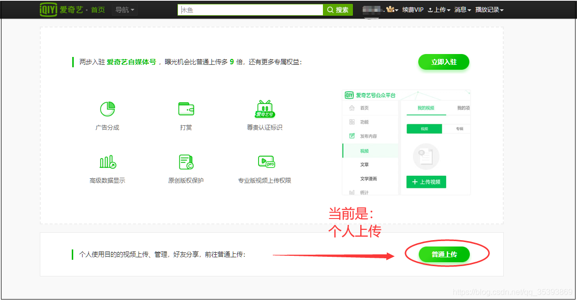Click the home icon beside 首页
The width and height of the screenshot is (577, 301).
coord(352,108)
